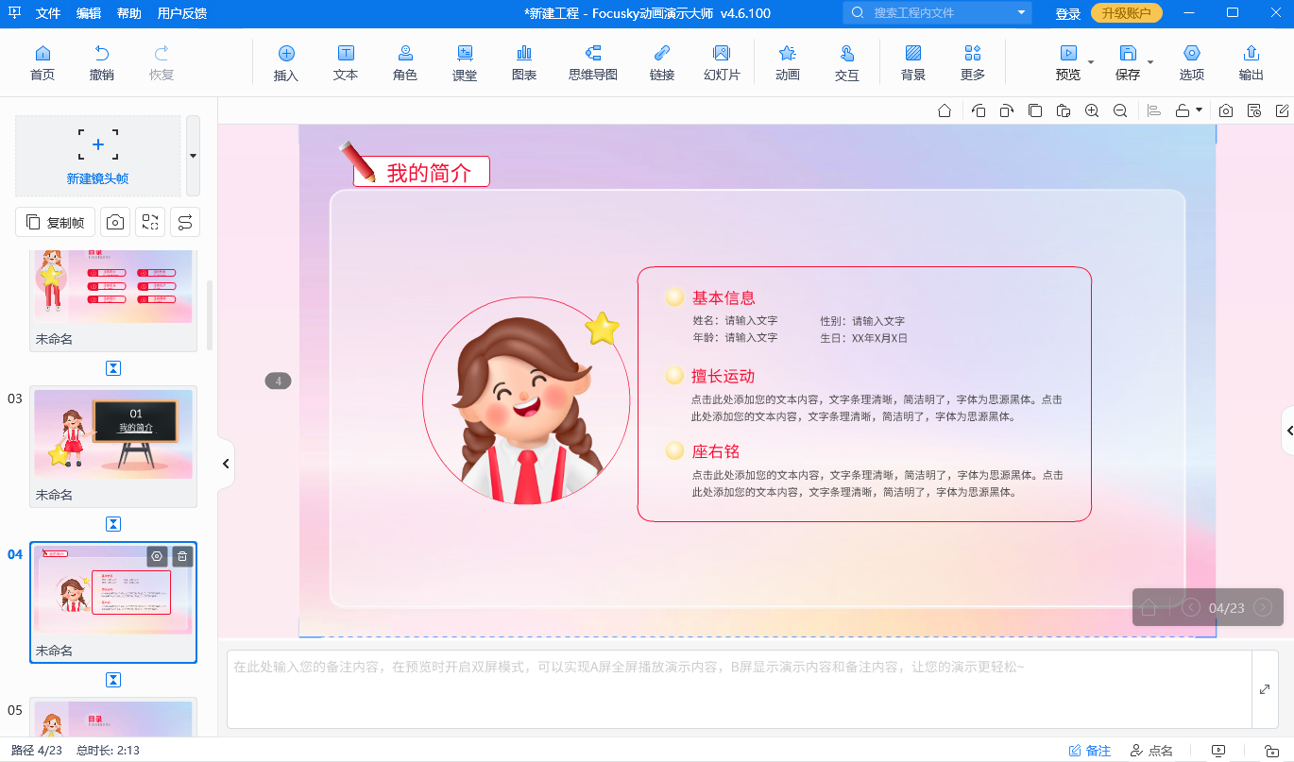Open the 思维导图 mind map tool

pyautogui.click(x=593, y=62)
